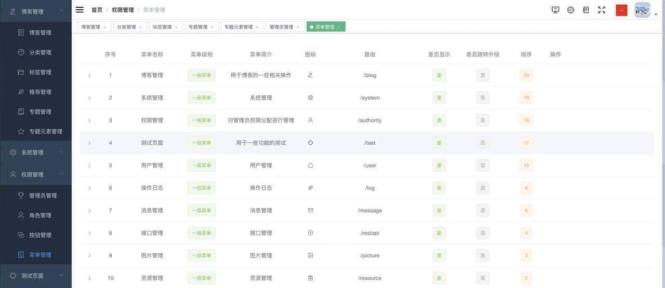The image size is (665, 288).
Task: Expand table row 1 博客管理
Action: 89,75
